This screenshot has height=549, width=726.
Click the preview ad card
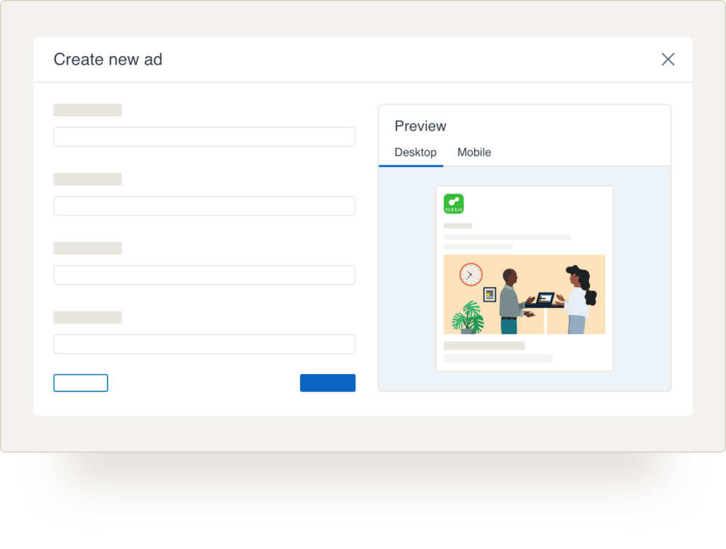pyautogui.click(x=525, y=277)
